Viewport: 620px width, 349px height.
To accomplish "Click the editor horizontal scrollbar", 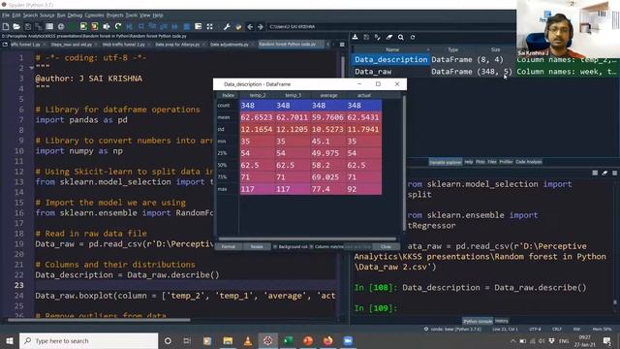I will (x=99, y=320).
